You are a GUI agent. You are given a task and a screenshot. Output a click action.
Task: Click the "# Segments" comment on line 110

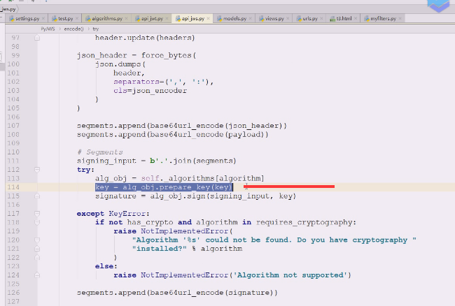[100, 152]
